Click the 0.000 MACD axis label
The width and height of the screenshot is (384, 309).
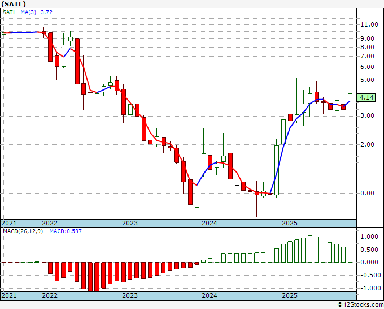click(369, 263)
